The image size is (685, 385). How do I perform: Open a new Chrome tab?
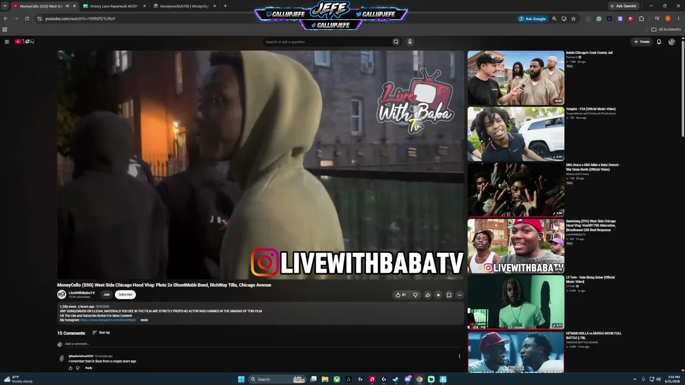coord(225,6)
